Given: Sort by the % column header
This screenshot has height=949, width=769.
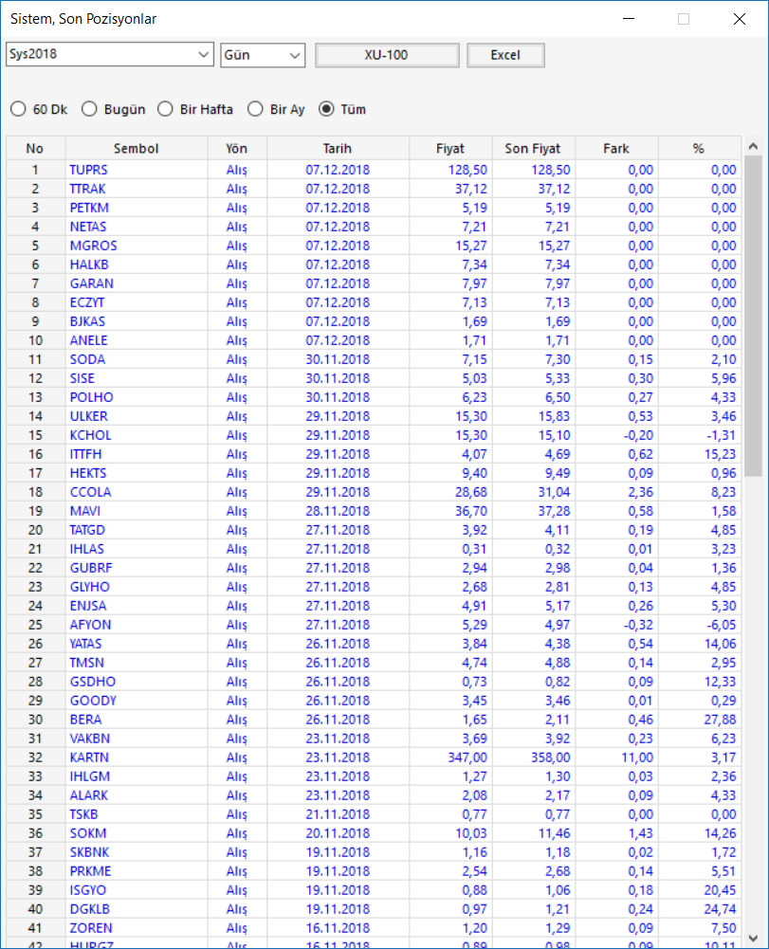Looking at the screenshot, I should point(700,148).
